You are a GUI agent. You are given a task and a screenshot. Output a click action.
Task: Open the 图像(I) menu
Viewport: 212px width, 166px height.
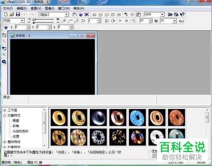click(x=50, y=8)
